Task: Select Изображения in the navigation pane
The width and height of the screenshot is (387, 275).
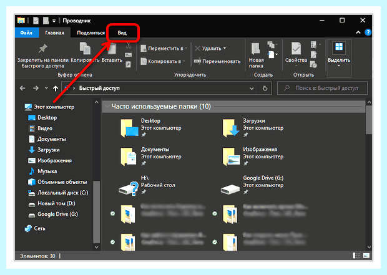Action: pyautogui.click(x=50, y=160)
